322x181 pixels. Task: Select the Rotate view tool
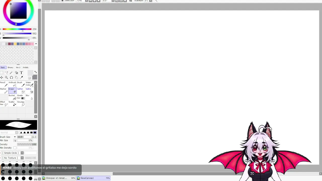(11, 77)
